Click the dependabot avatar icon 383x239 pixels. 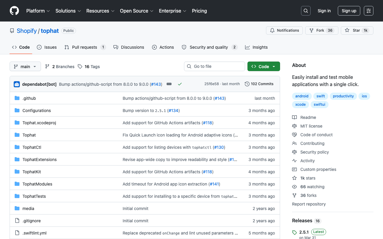(17, 84)
